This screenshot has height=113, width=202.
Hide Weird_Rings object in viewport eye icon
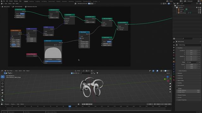pos(199,13)
